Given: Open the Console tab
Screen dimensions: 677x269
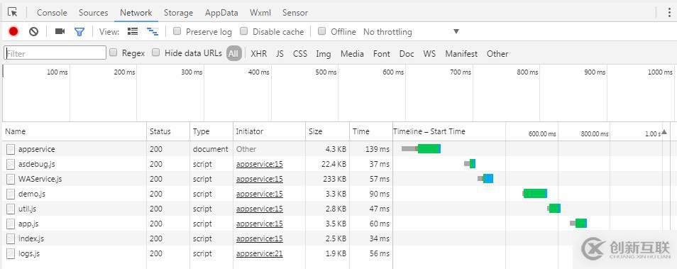Looking at the screenshot, I should (x=52, y=13).
